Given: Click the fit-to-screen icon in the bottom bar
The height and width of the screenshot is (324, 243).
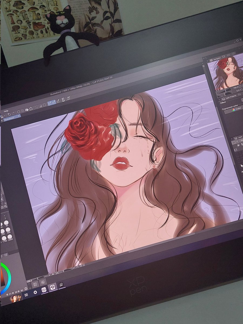Looking at the screenshot, I should (43, 282).
